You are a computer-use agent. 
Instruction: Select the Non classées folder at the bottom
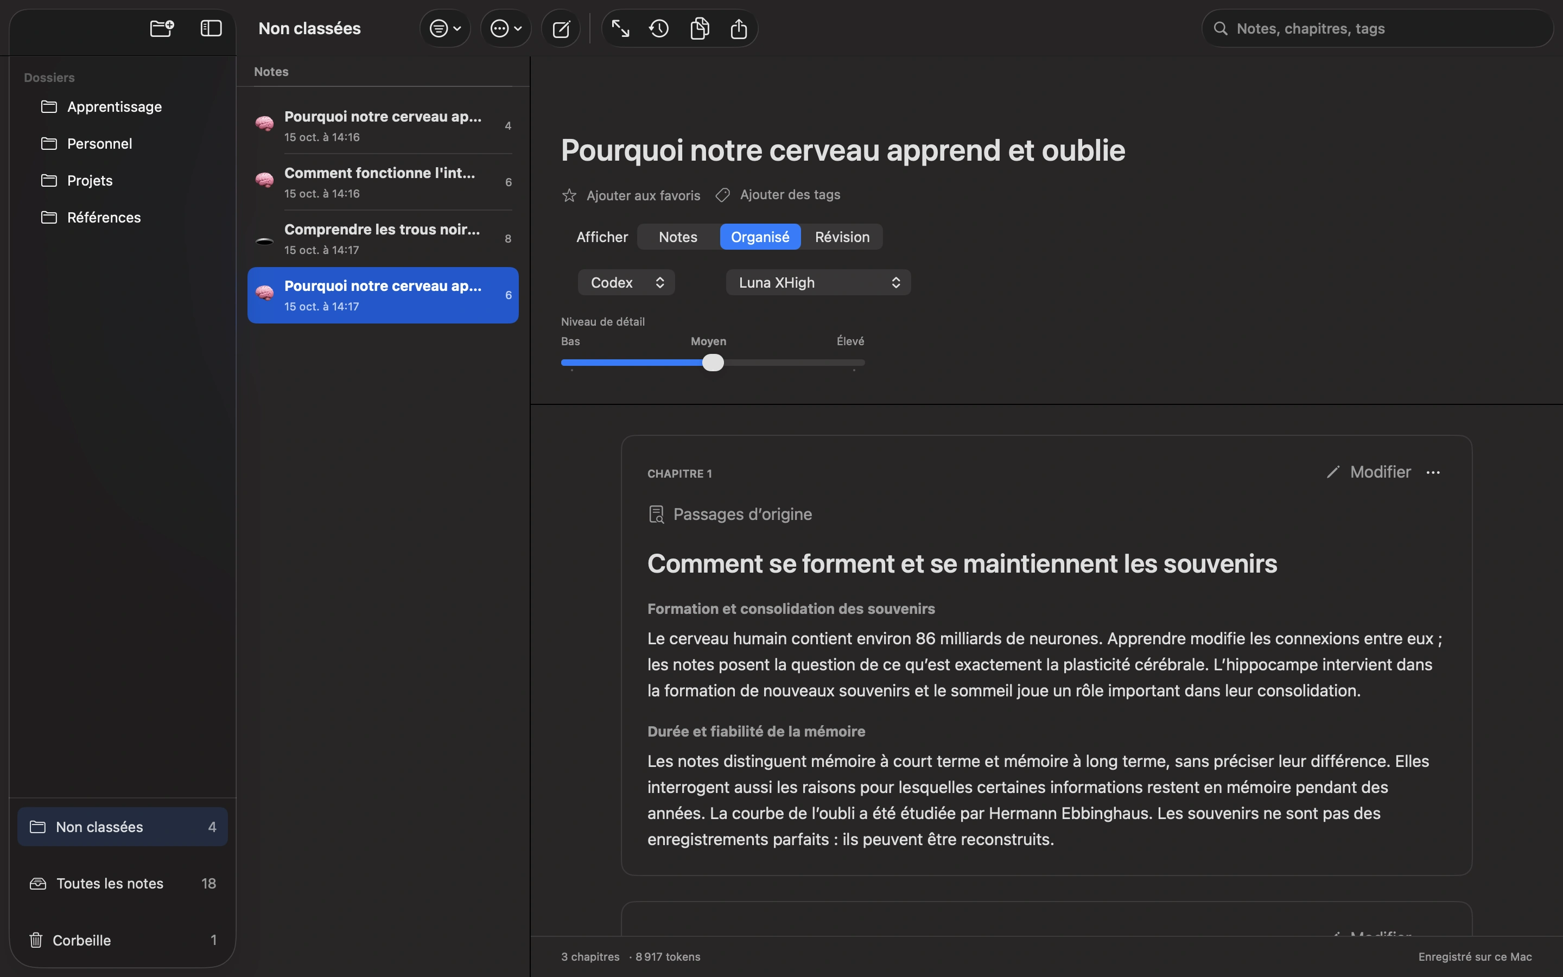click(123, 827)
